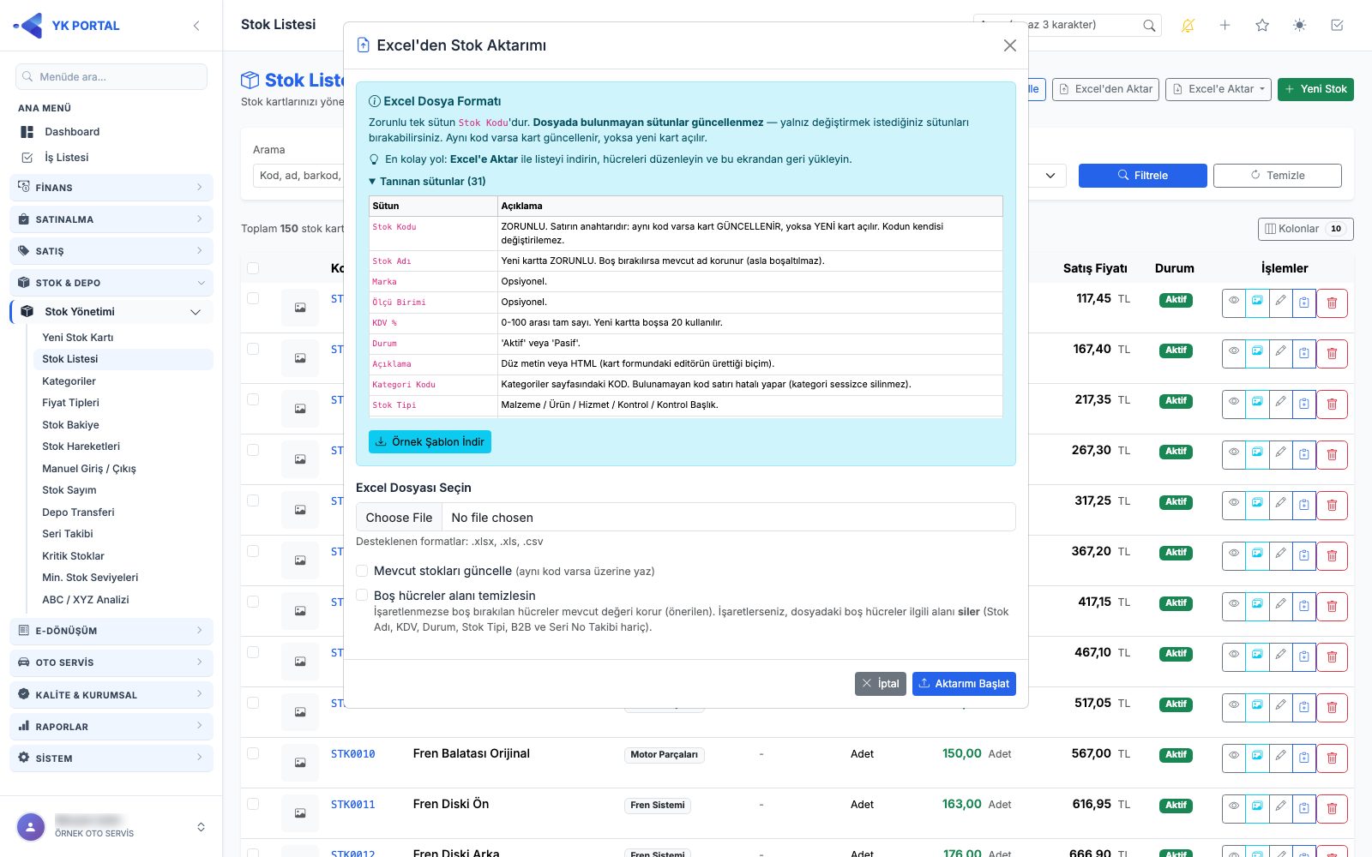This screenshot has width=1372, height=857.
Task: Open image manager for 317,25 TL row
Action: [x=1257, y=505]
